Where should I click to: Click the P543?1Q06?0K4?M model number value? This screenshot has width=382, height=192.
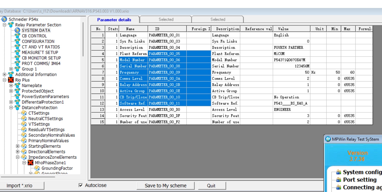click(x=292, y=60)
